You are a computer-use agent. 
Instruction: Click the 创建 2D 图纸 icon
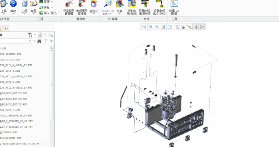coord(174,7)
